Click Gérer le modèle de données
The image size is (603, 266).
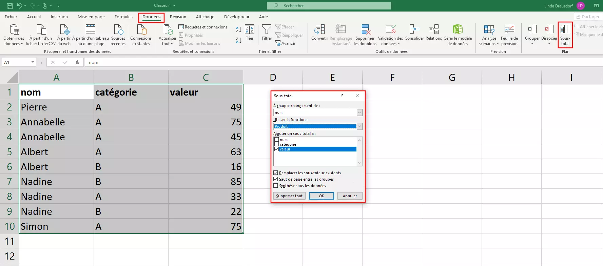458,35
